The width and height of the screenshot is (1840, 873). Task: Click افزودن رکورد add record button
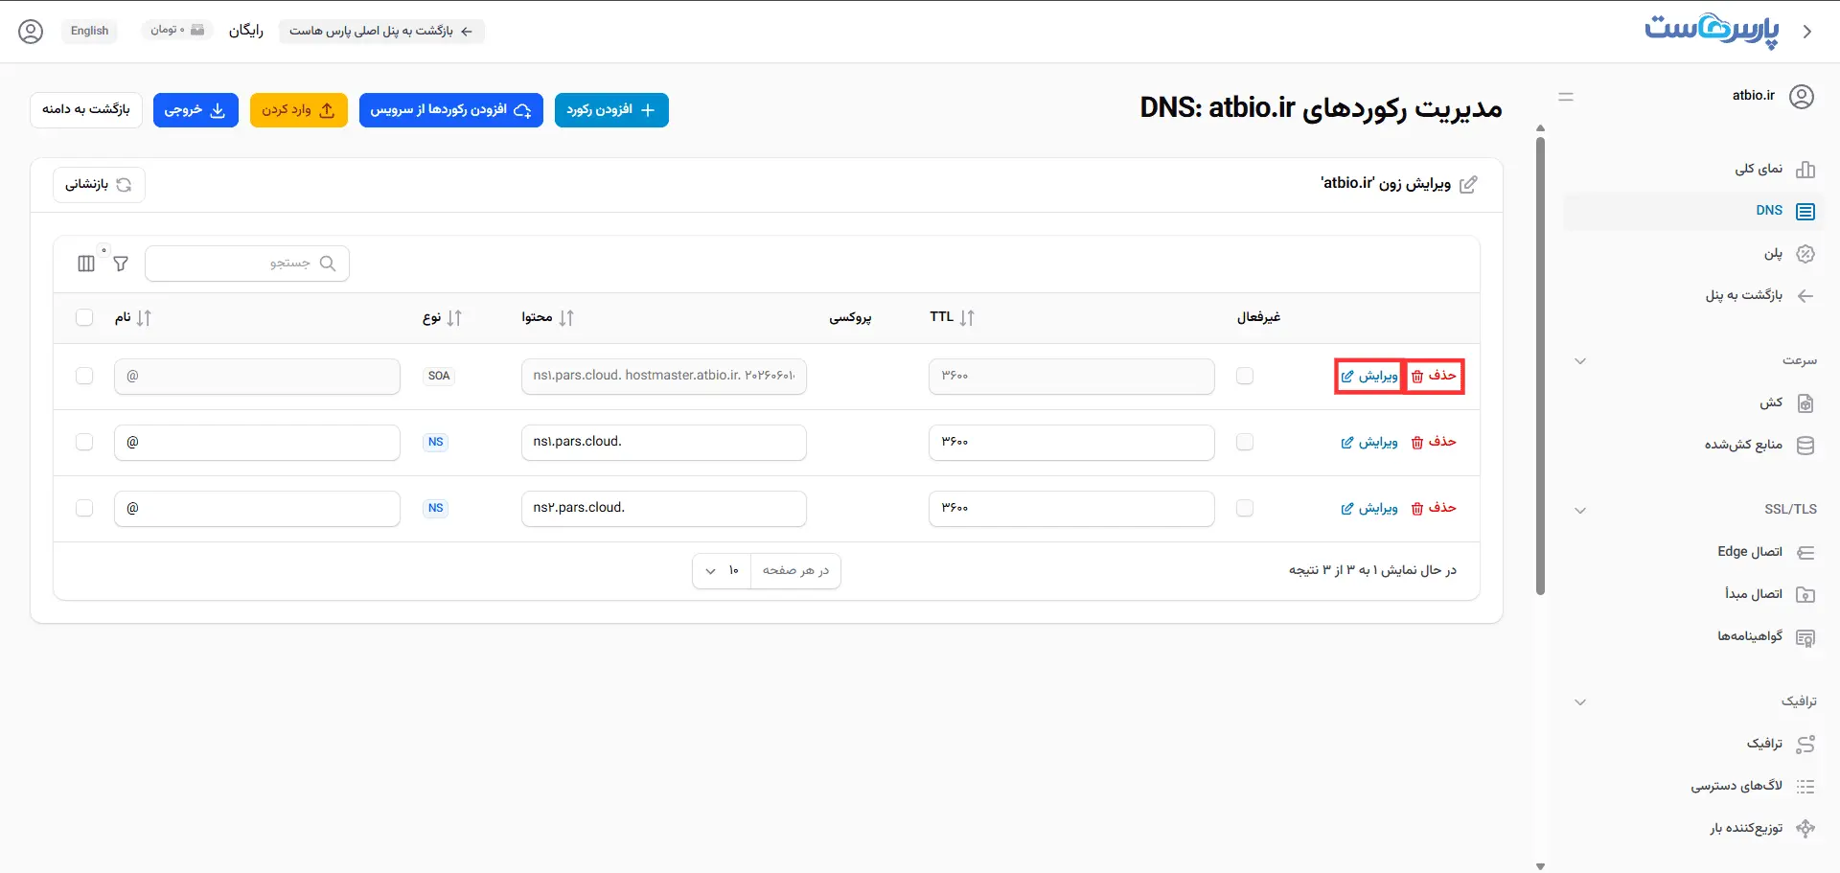(611, 110)
